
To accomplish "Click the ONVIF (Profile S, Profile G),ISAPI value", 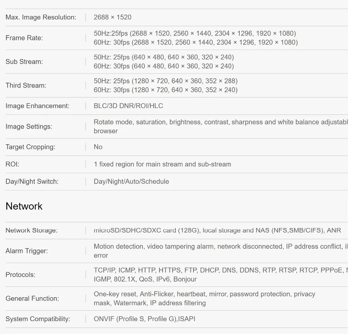I will tap(144, 319).
